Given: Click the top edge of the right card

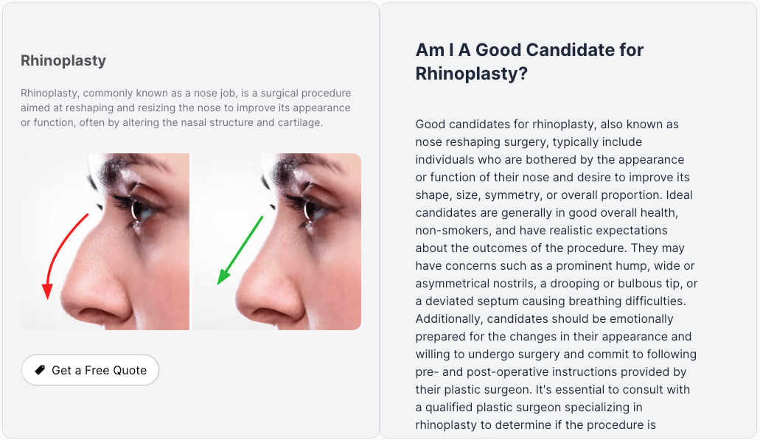Looking at the screenshot, I should pos(569,4).
